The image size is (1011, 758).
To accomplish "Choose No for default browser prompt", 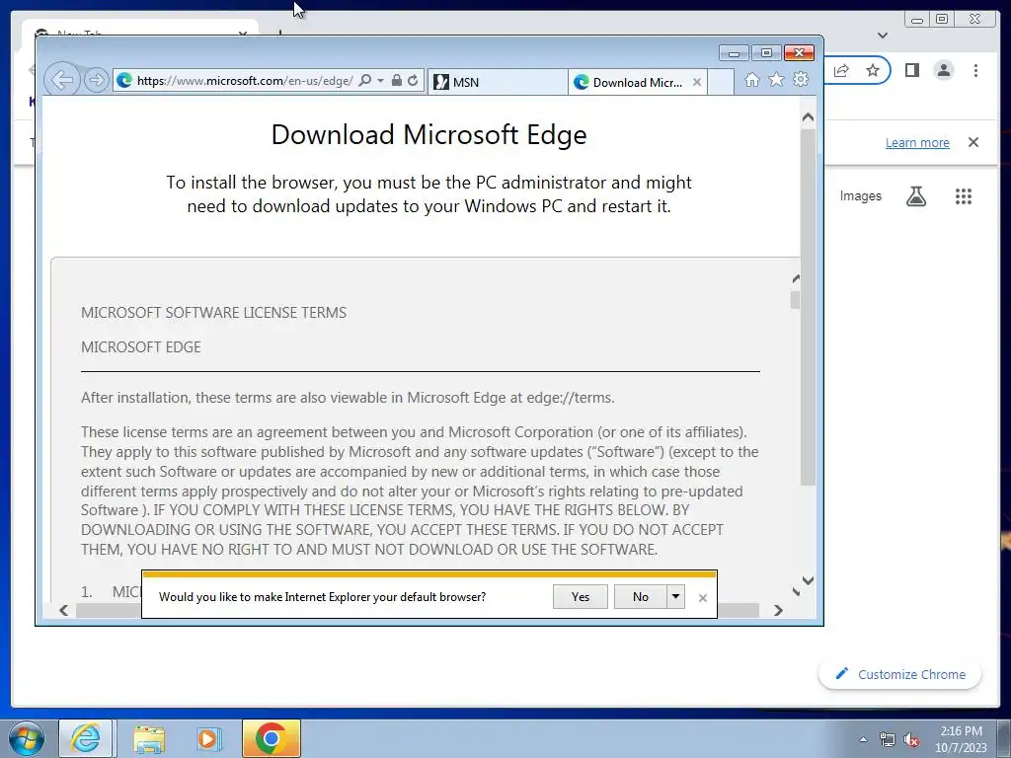I will [x=640, y=597].
